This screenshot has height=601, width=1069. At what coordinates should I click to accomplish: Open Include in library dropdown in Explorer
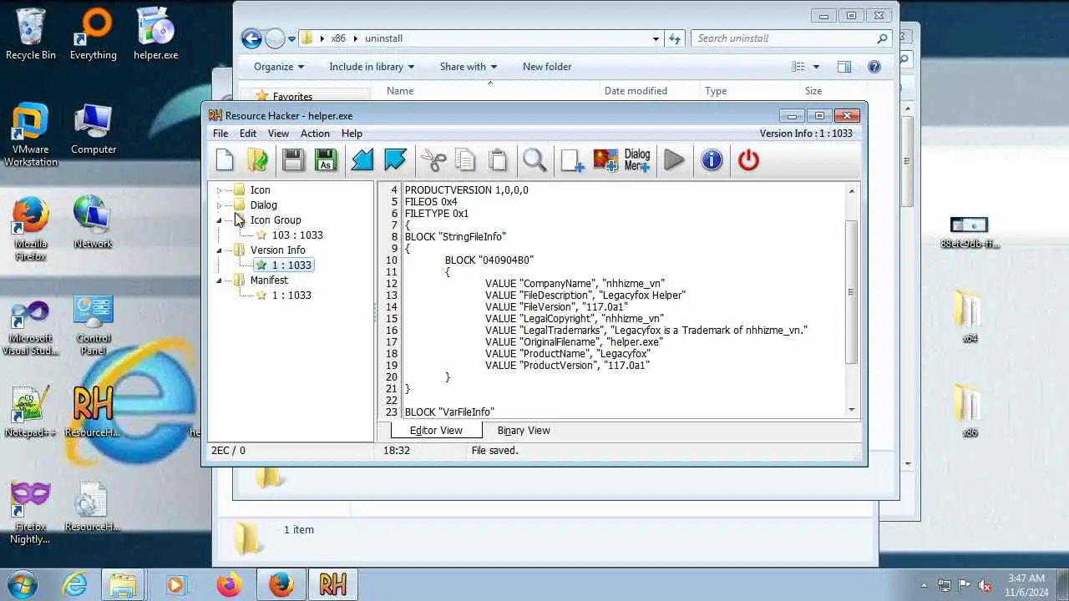pos(372,67)
